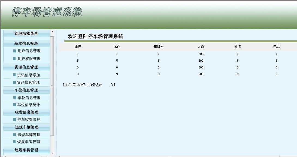
Task: Collapse the 车位信息管理 section header
Action: (x=26, y=90)
